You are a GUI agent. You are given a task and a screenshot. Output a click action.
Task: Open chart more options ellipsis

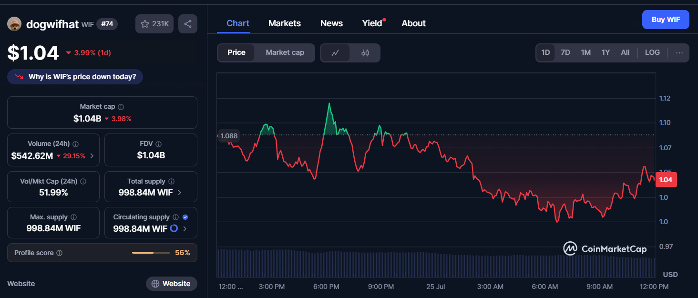pyautogui.click(x=679, y=52)
